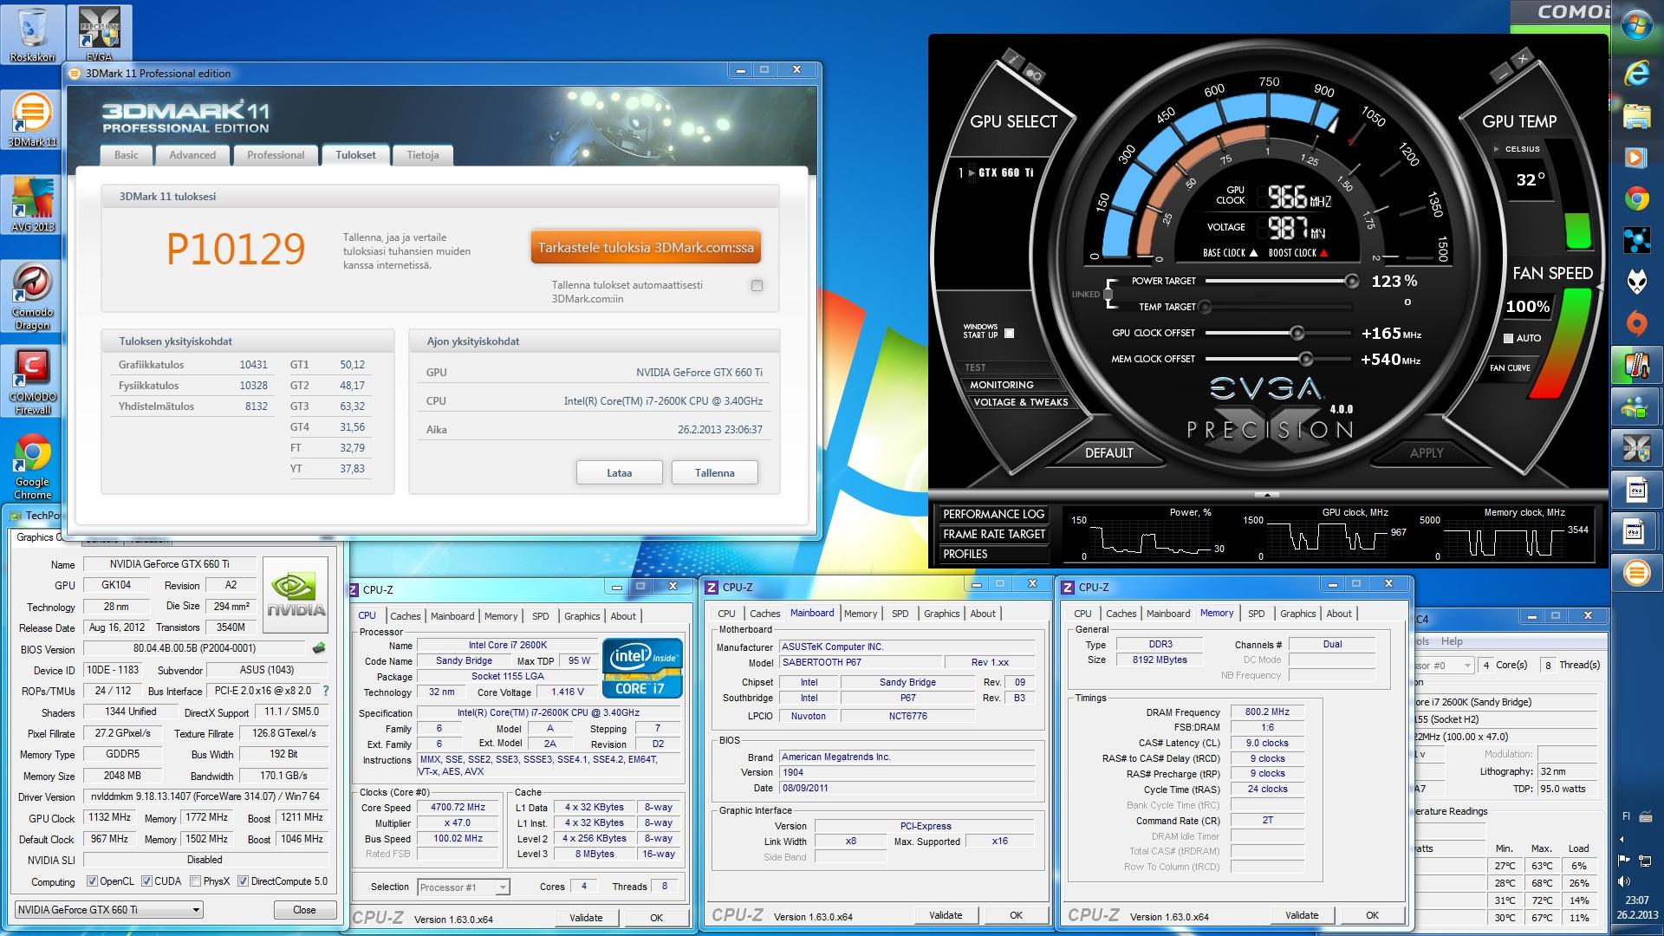Open the EVGA Precision desktop shortcut
This screenshot has height=936, width=1664.
pyautogui.click(x=99, y=35)
